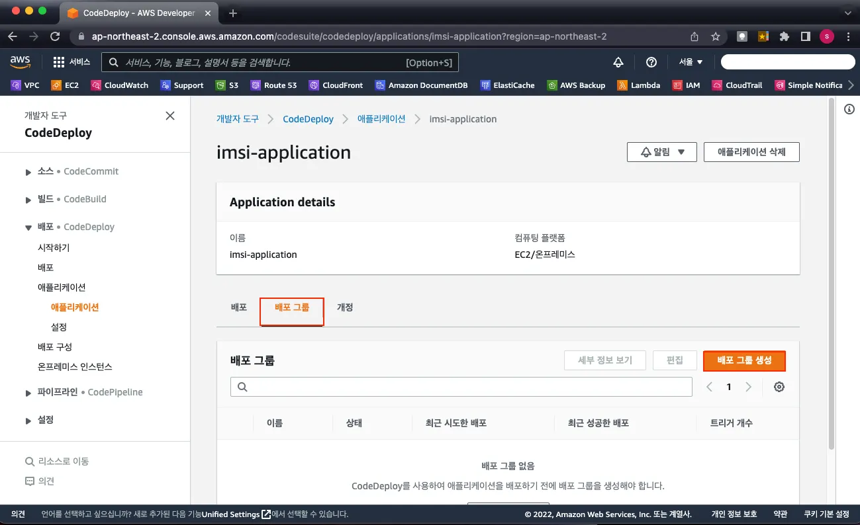Expand the 빌드 CodeBuild section

click(28, 200)
